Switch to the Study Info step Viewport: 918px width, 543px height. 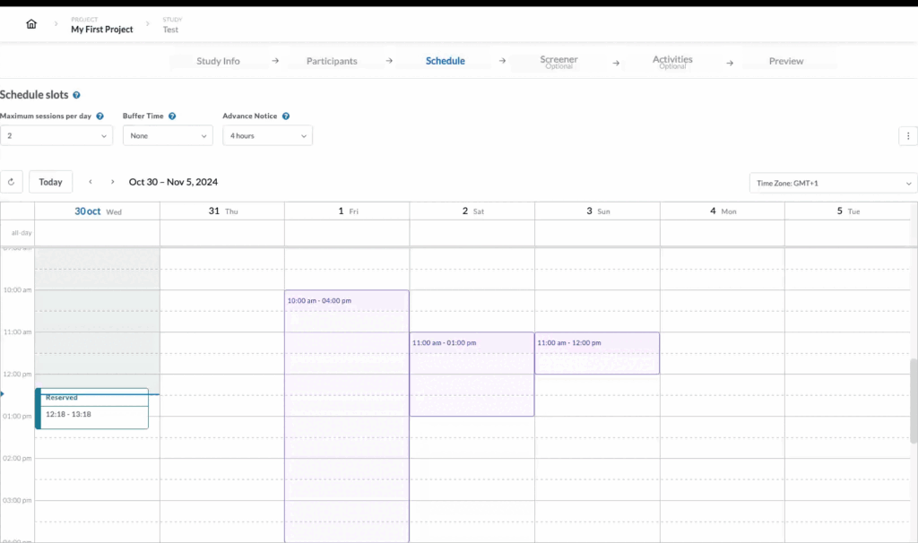click(218, 61)
